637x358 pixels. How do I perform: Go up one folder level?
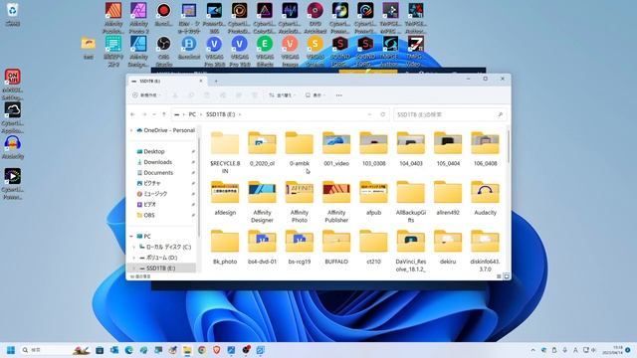(x=163, y=115)
